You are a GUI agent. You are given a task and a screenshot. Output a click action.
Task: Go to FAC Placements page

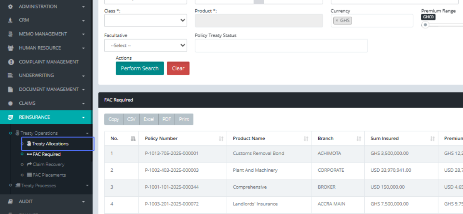(x=49, y=175)
